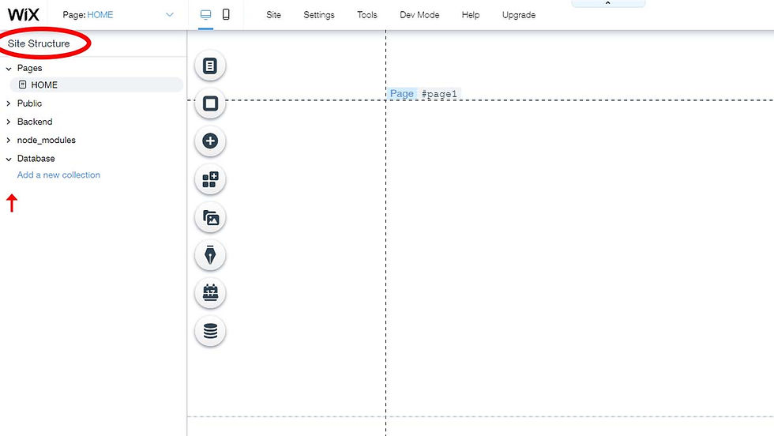Click the Public folder label

point(30,103)
